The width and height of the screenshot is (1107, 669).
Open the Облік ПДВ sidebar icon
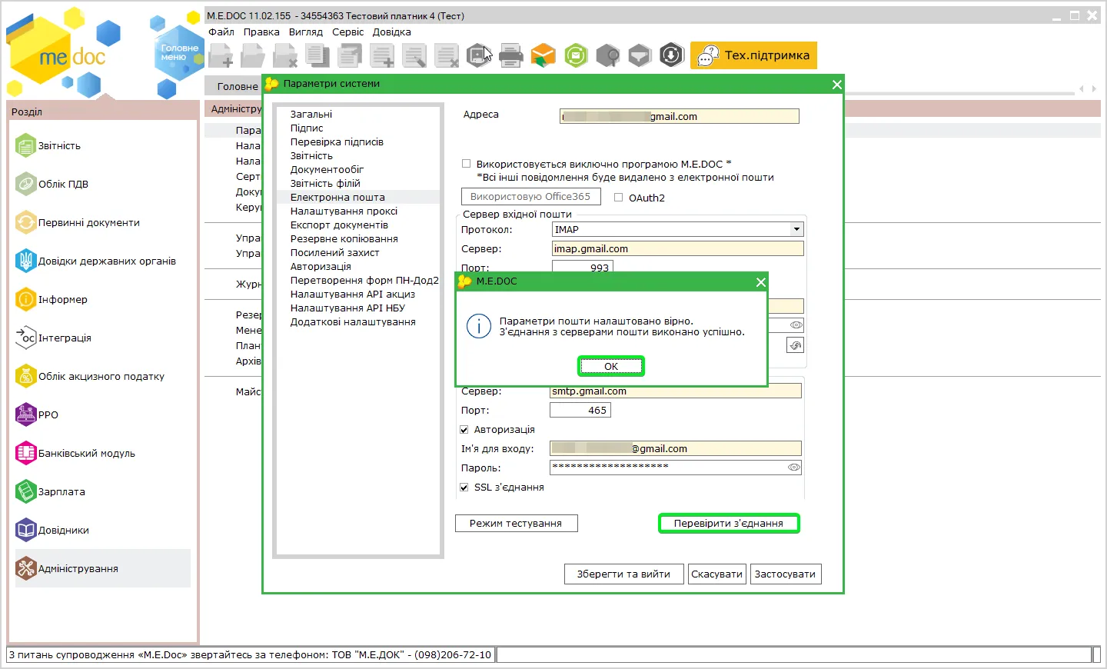pyautogui.click(x=26, y=184)
